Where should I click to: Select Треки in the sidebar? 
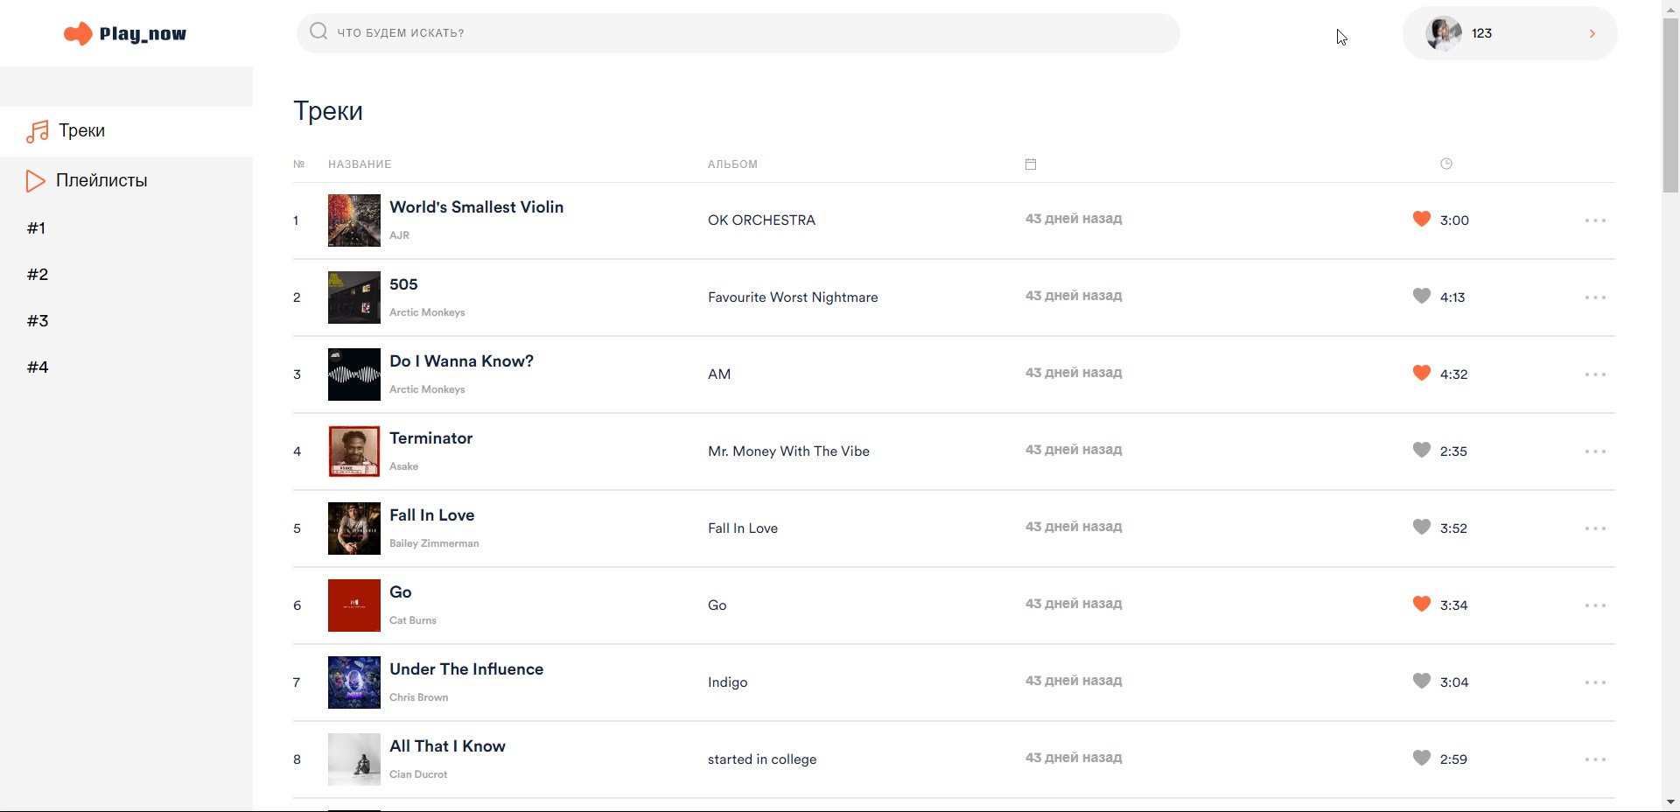tap(82, 131)
